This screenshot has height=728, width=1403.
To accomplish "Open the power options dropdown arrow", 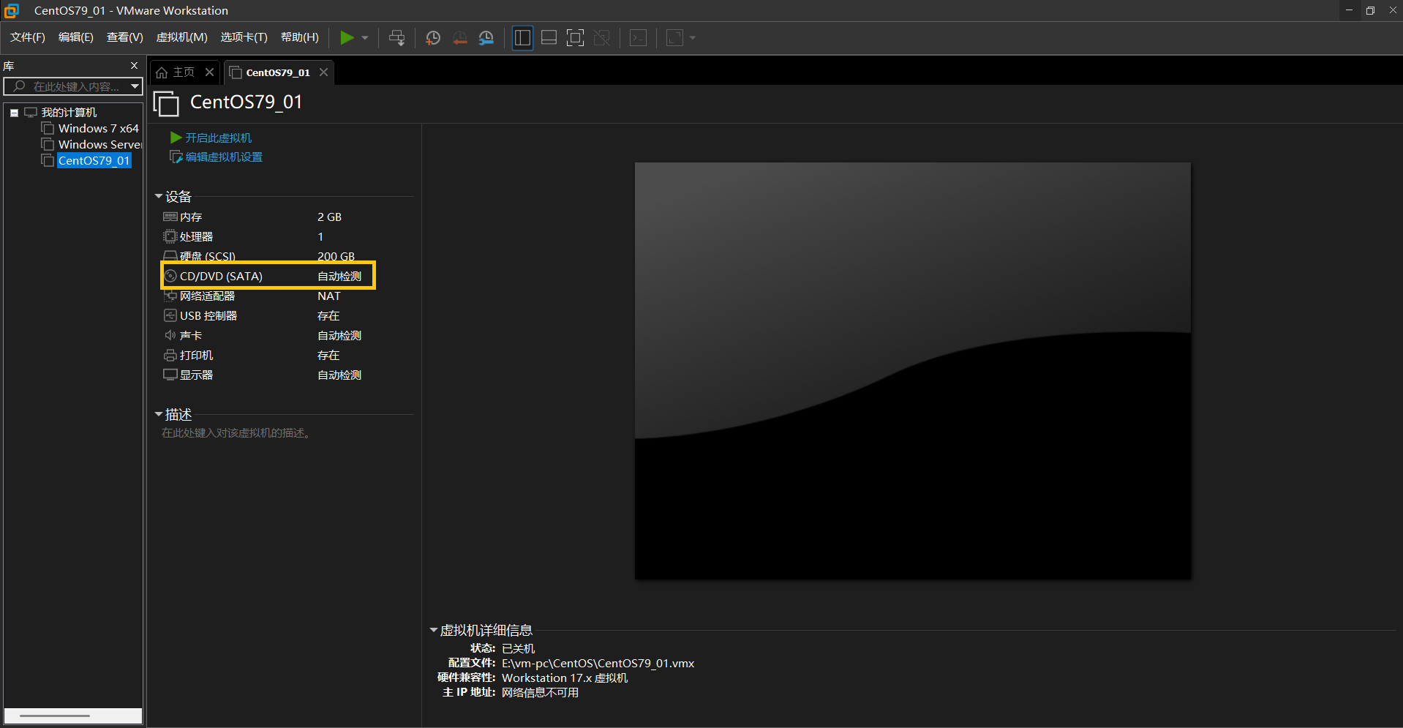I will pyautogui.click(x=364, y=38).
